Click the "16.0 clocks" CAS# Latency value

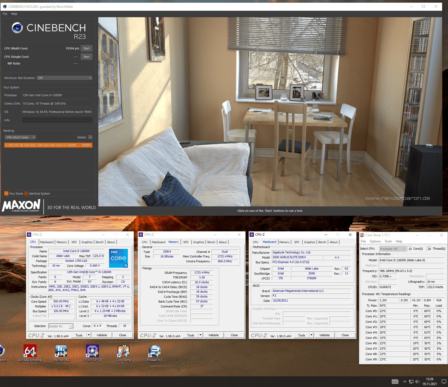(x=202, y=282)
